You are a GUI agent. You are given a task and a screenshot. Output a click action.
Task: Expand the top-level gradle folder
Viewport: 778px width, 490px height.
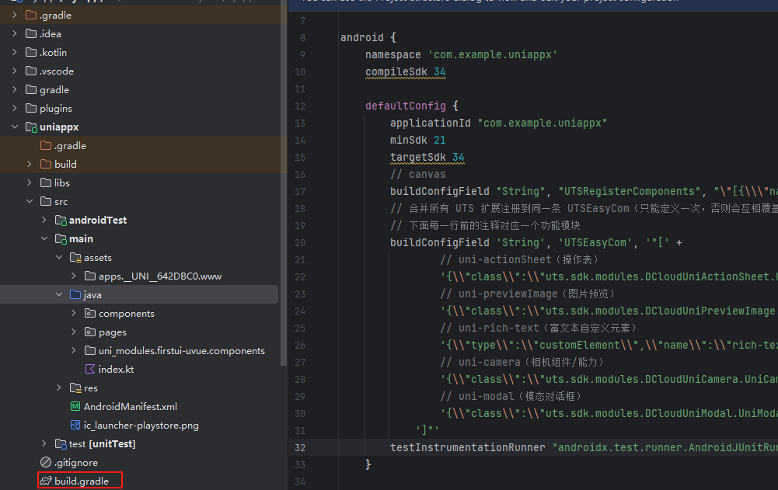(x=15, y=89)
